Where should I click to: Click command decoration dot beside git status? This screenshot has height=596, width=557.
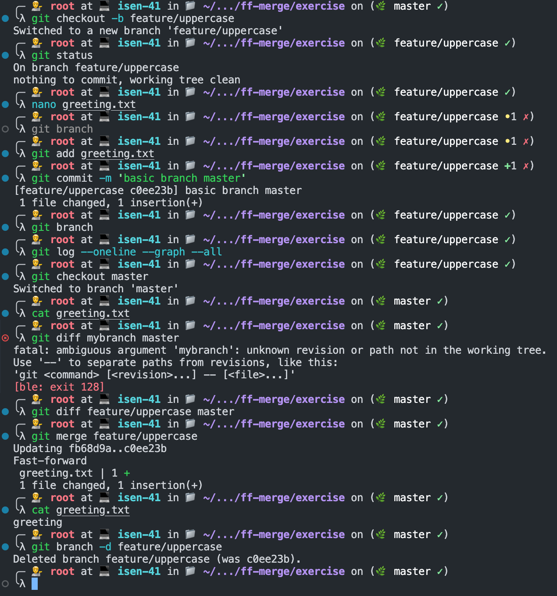(x=5, y=55)
